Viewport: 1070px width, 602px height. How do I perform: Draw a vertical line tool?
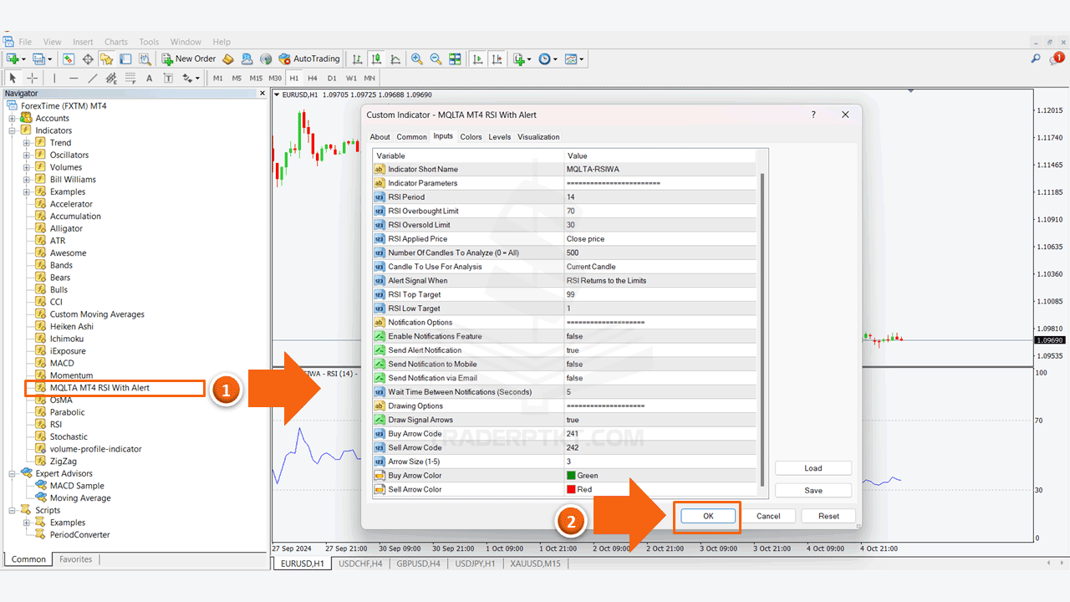54,78
